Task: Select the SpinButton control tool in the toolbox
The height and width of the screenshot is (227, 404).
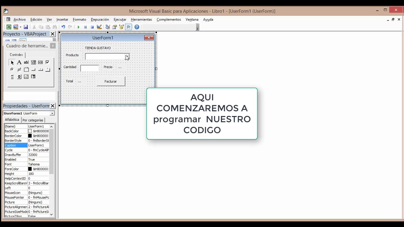Action: point(19,77)
